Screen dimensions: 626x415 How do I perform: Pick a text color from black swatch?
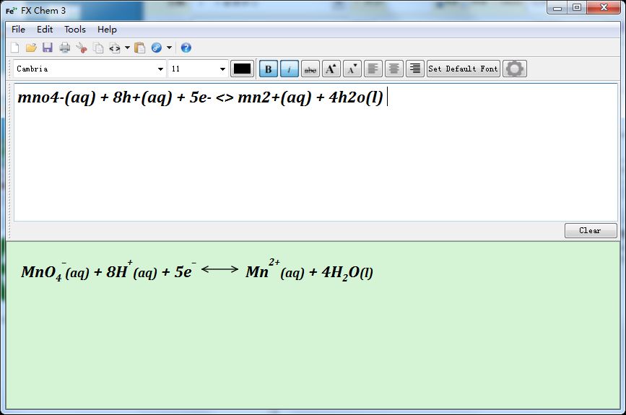click(x=242, y=69)
